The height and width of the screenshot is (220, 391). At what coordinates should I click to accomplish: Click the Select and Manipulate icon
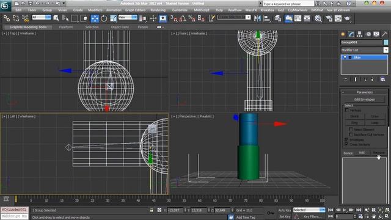click(153, 18)
